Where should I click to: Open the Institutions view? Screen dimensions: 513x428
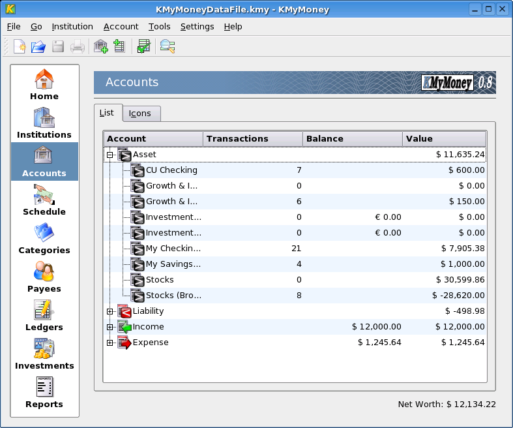click(44, 123)
